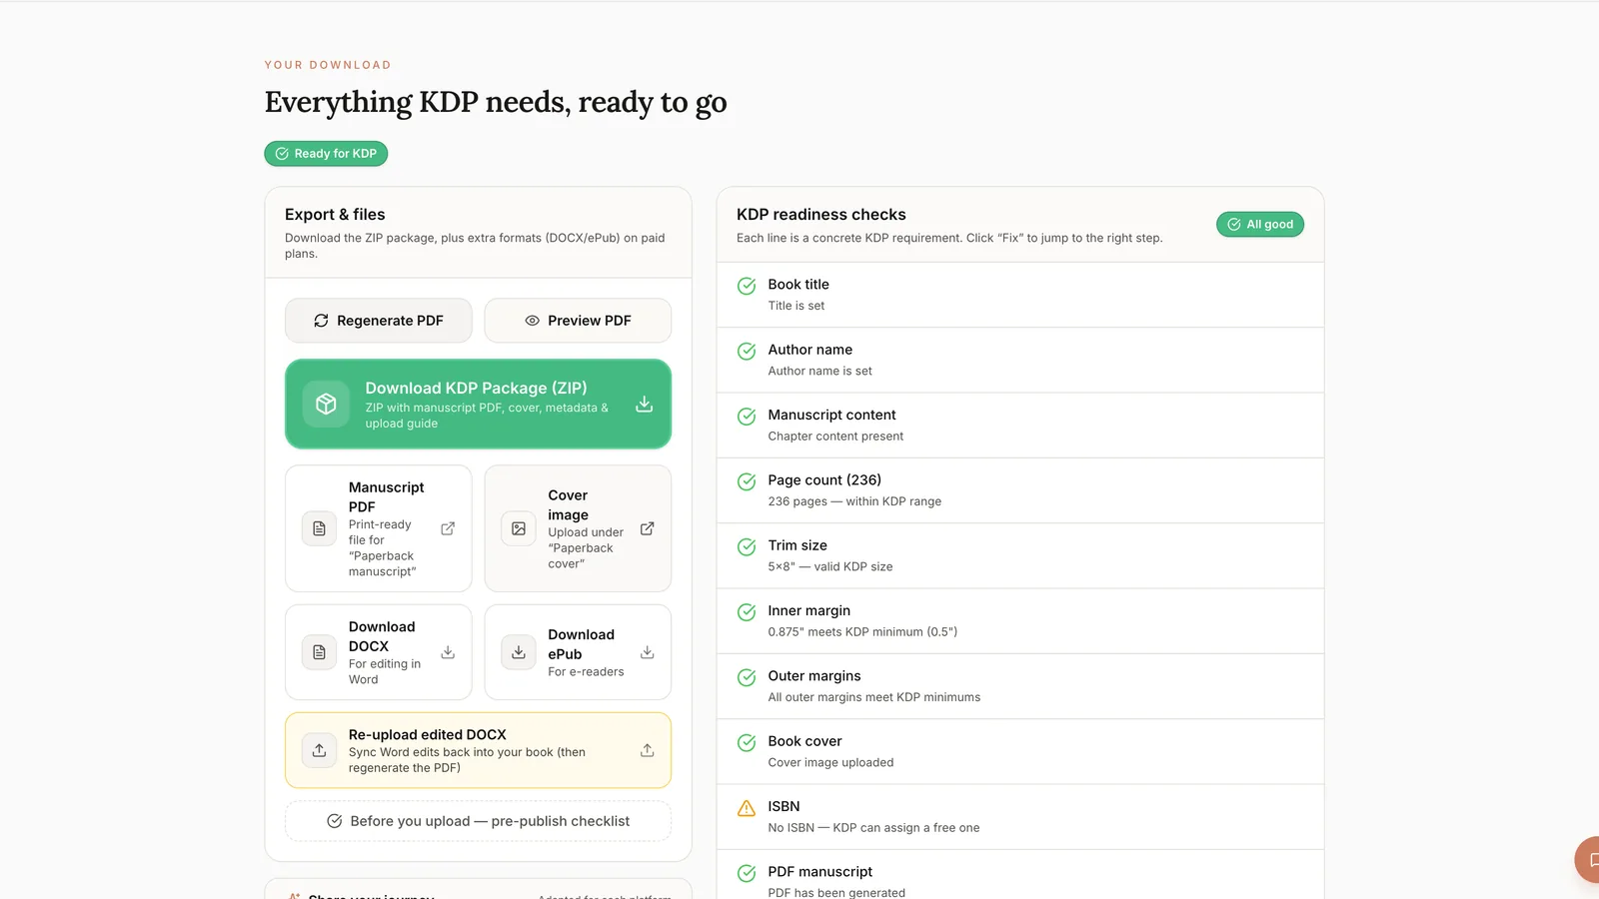Click 'Cover image uploaded' text
Image resolution: width=1599 pixels, height=899 pixels.
[830, 762]
